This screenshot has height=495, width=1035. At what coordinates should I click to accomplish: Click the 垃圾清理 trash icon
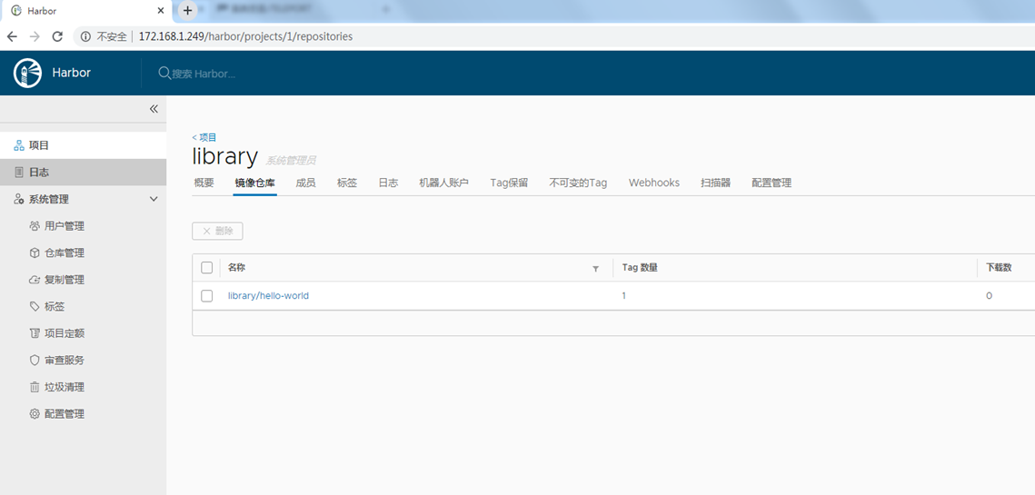(x=35, y=388)
